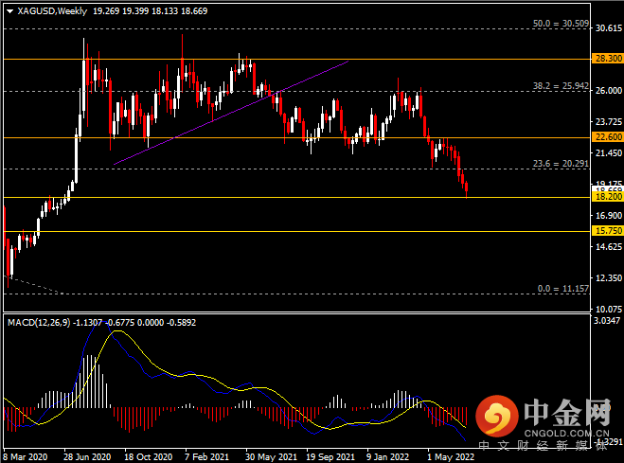Click the MACD(12,26,9) indicator label
This screenshot has width=624, height=463.
(x=39, y=323)
